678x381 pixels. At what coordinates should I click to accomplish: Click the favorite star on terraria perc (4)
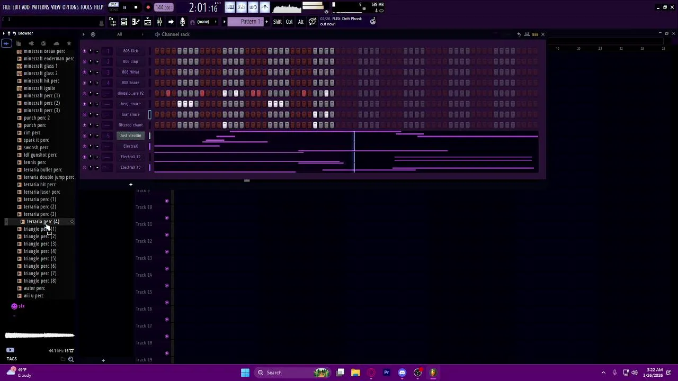pyautogui.click(x=72, y=222)
